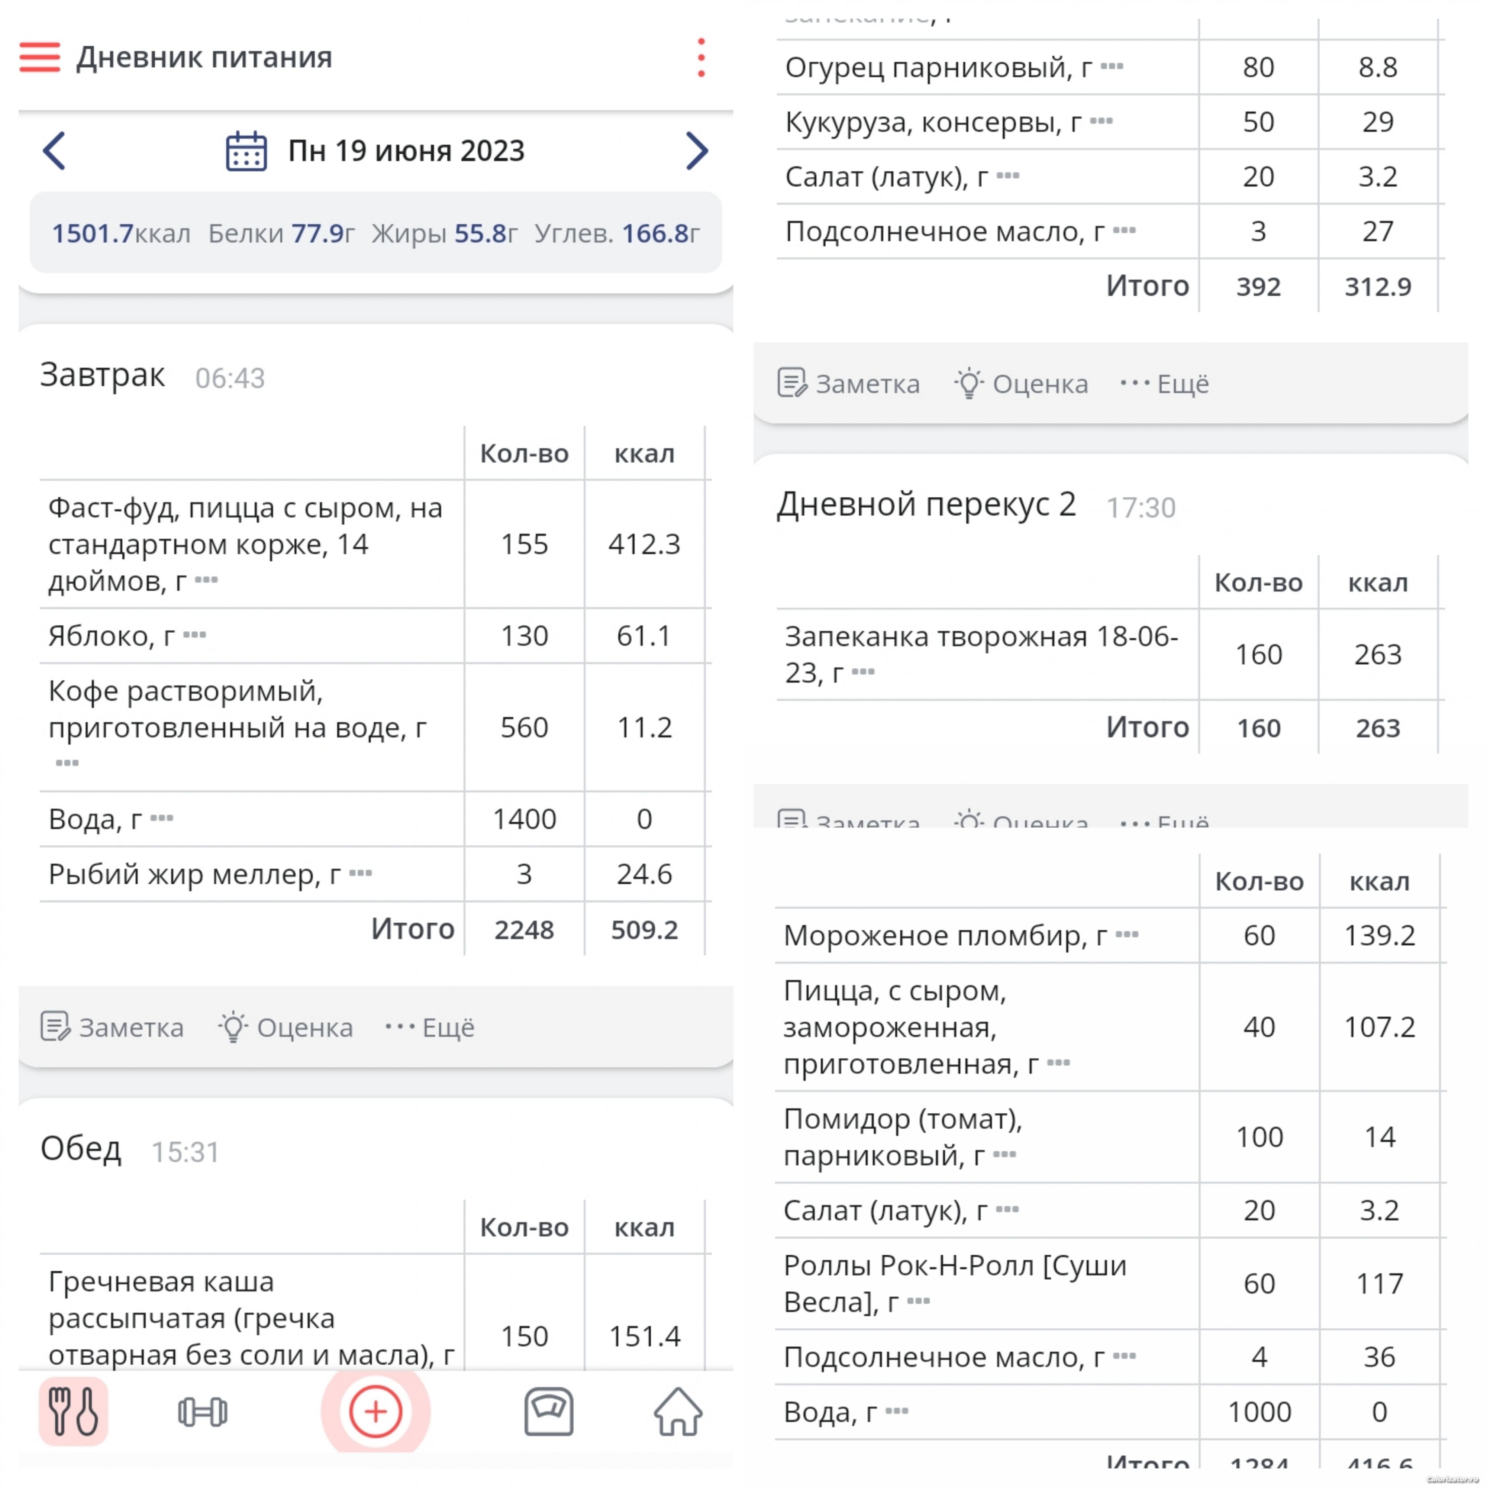Open the food diary tab
This screenshot has height=1487, width=1487.
click(x=73, y=1411)
